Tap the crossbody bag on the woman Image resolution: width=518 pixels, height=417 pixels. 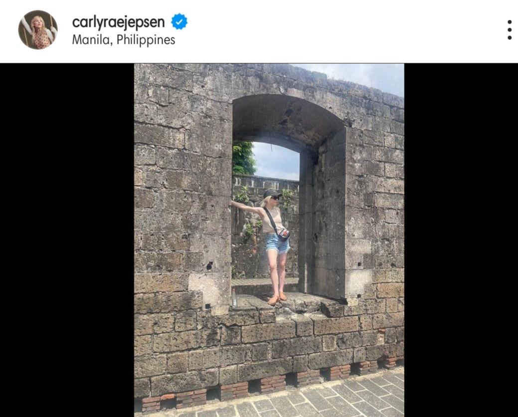pyautogui.click(x=284, y=234)
